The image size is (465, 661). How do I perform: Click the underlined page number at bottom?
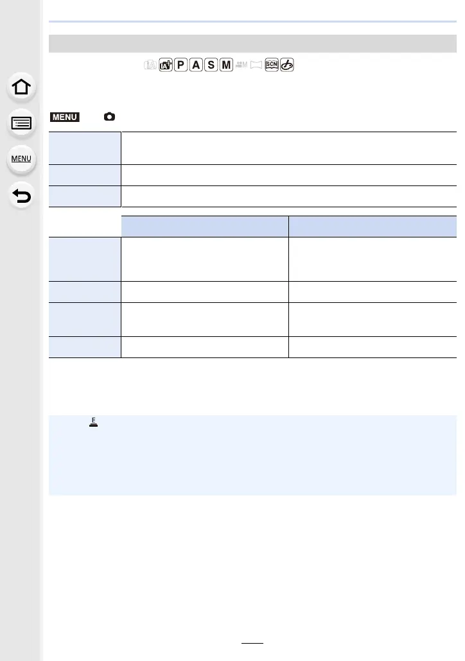pos(252,640)
